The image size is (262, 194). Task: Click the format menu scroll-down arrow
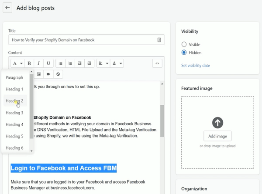pos(31,151)
